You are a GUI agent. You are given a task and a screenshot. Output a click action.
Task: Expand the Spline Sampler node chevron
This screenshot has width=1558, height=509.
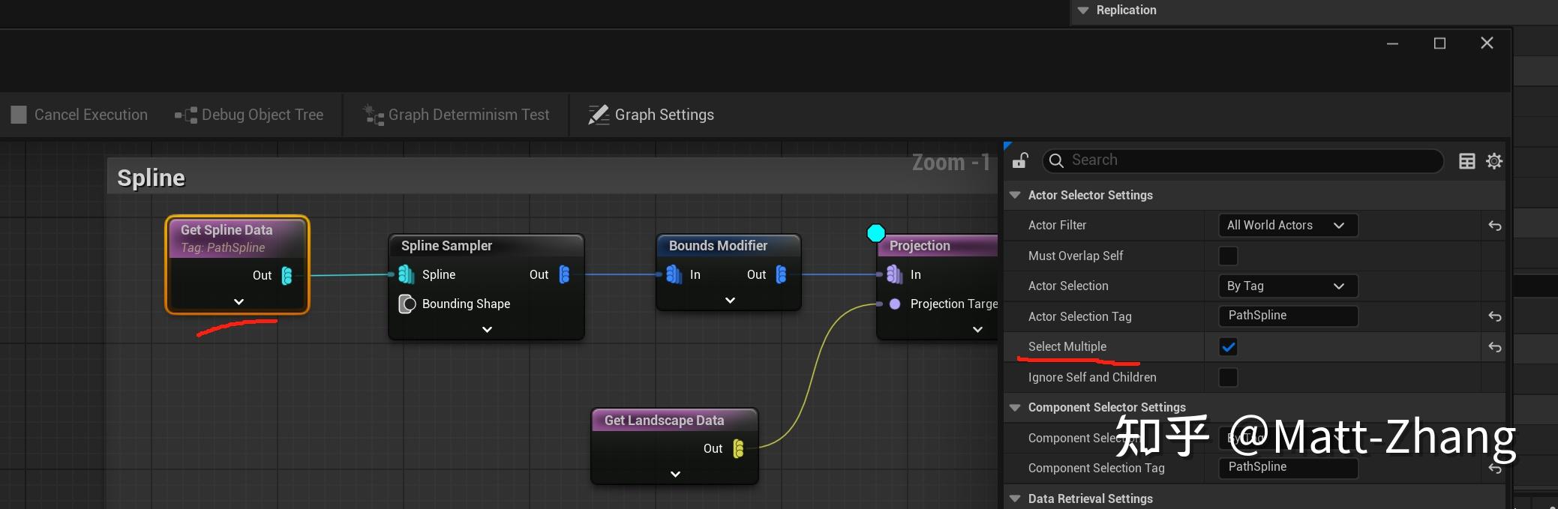[487, 329]
